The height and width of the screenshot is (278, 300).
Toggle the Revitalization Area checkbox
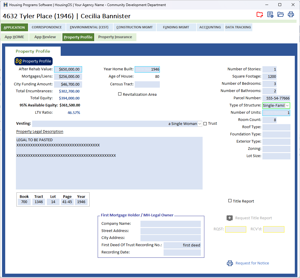[x=120, y=94]
